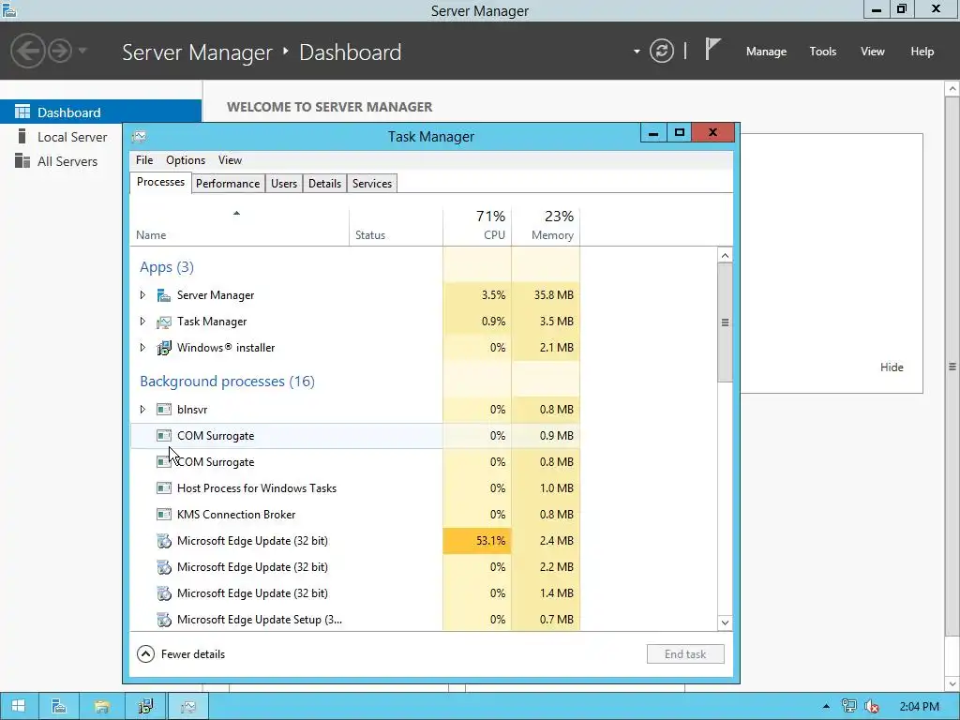Select Dashboard in the sidebar
Viewport: 960px width, 720px height.
click(x=100, y=112)
